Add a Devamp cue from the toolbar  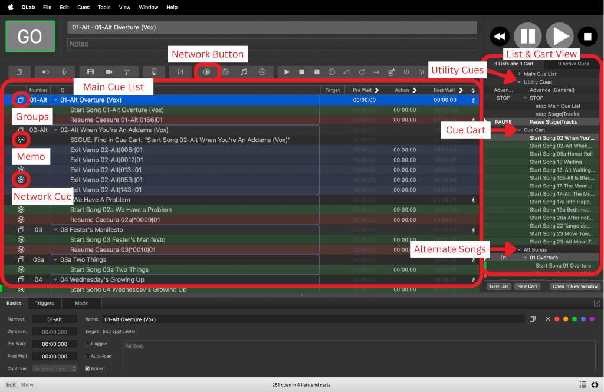tap(362, 72)
